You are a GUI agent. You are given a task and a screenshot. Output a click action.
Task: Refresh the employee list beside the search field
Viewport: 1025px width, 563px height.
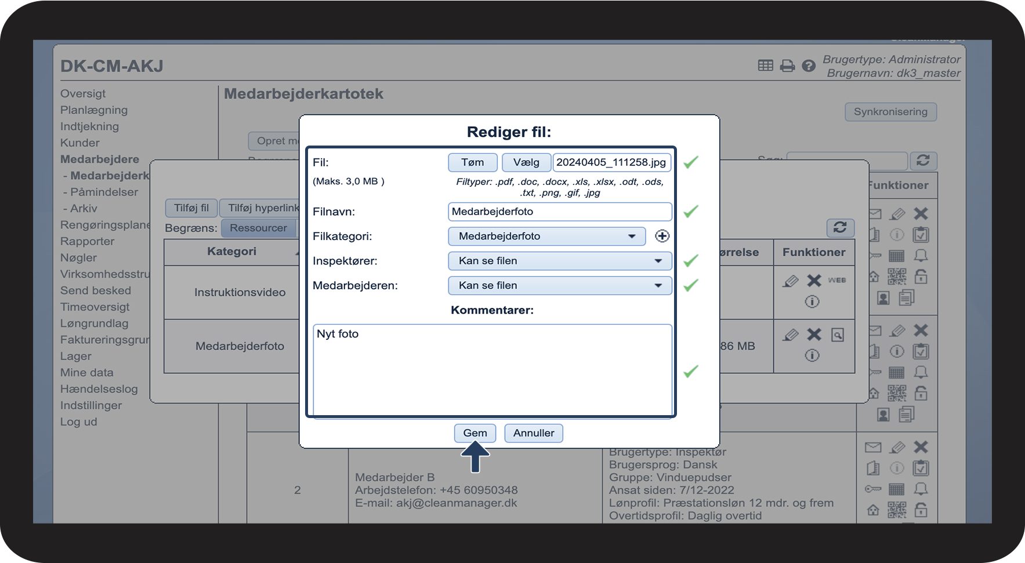(x=923, y=161)
